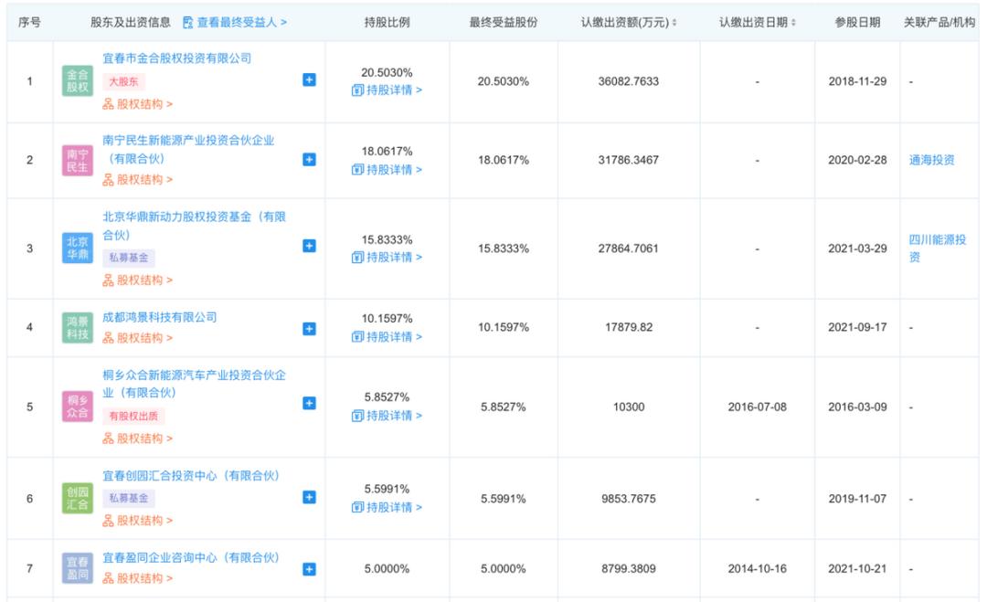987x602 pixels.
Task: View 股权结构 for 南宁民生新能源
Action: coord(138,179)
